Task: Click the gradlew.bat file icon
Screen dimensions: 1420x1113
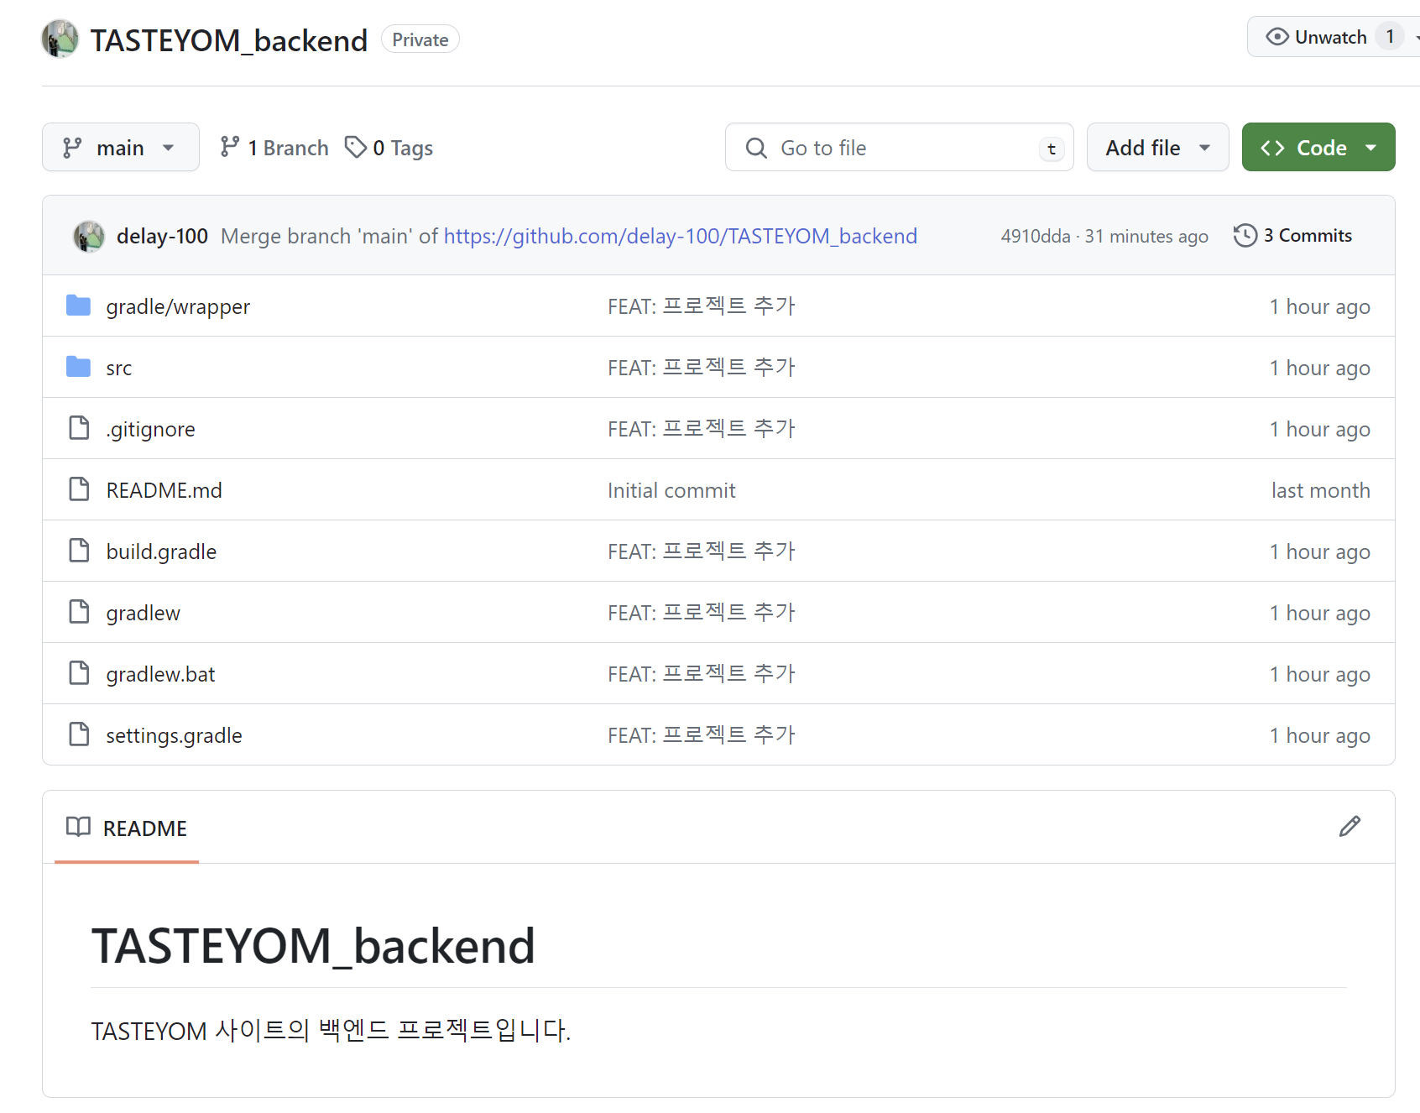Action: [79, 673]
